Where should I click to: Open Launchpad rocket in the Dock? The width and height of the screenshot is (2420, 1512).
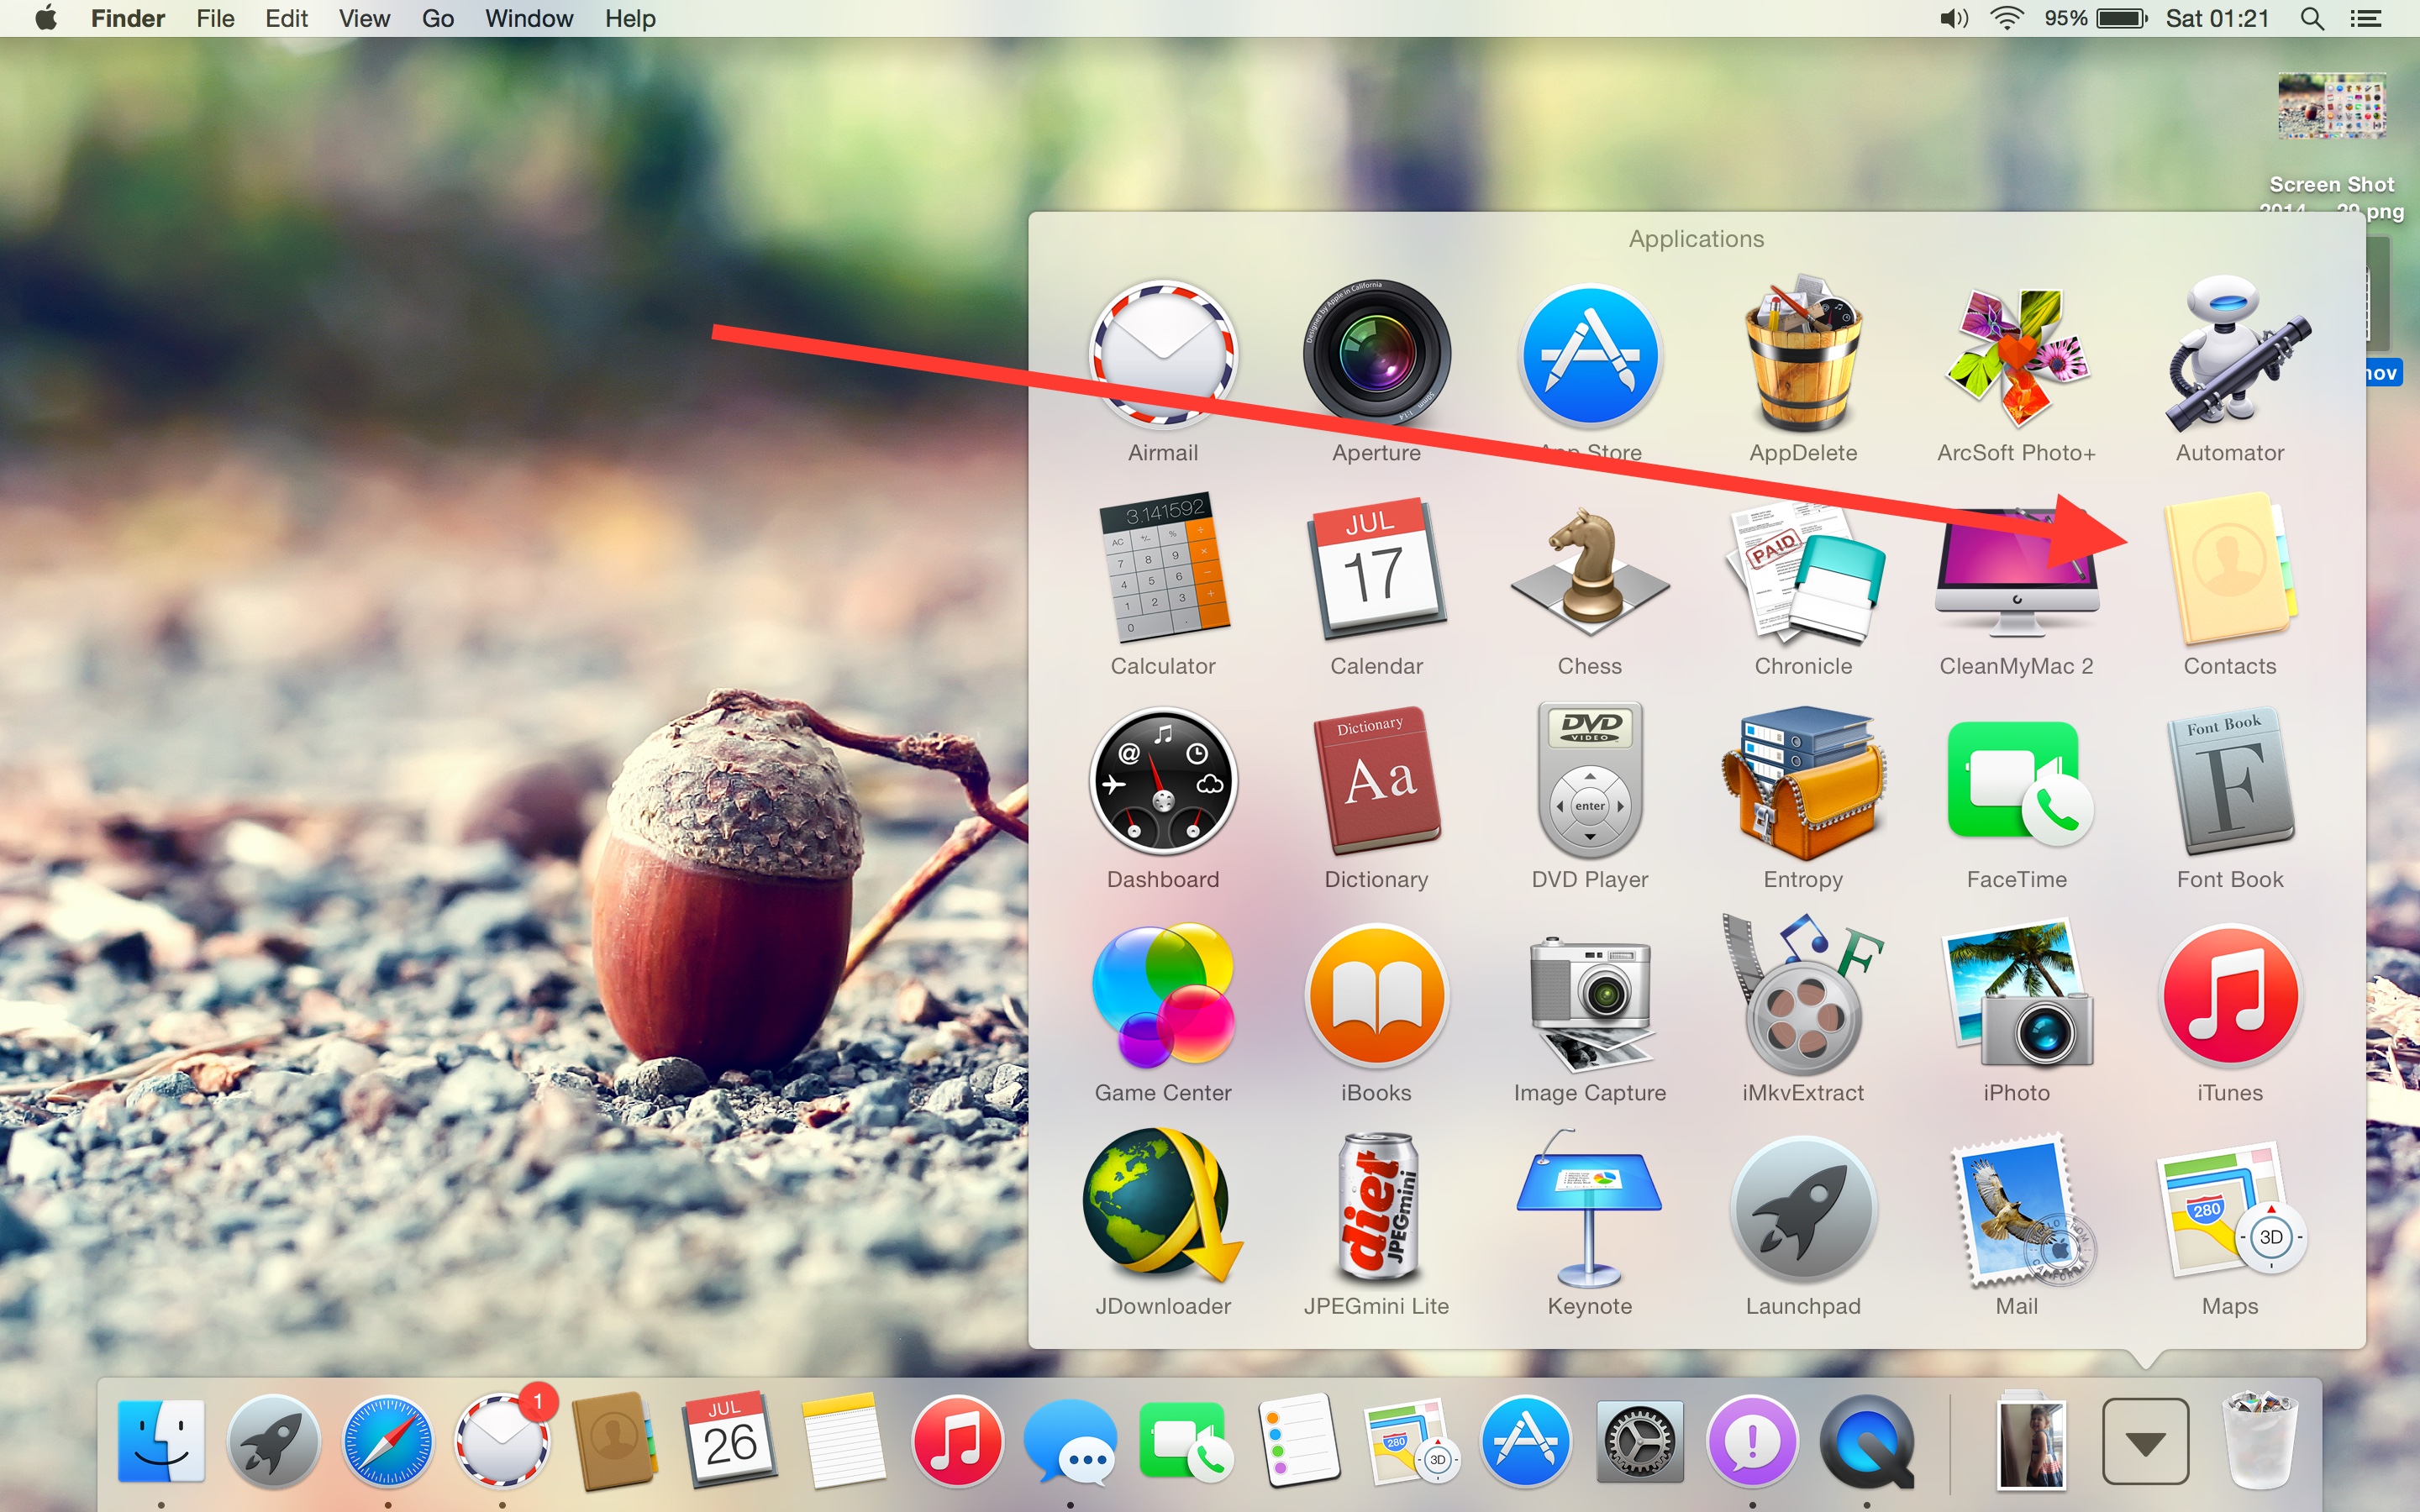(273, 1441)
